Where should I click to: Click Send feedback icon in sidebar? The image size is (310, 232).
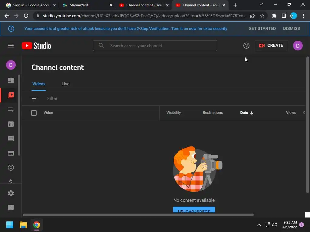point(11,208)
